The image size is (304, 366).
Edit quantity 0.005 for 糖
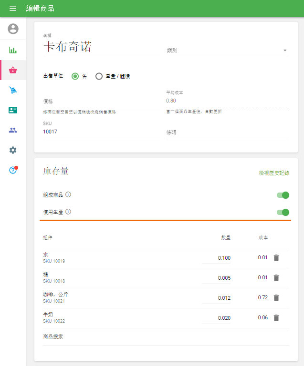(216, 278)
